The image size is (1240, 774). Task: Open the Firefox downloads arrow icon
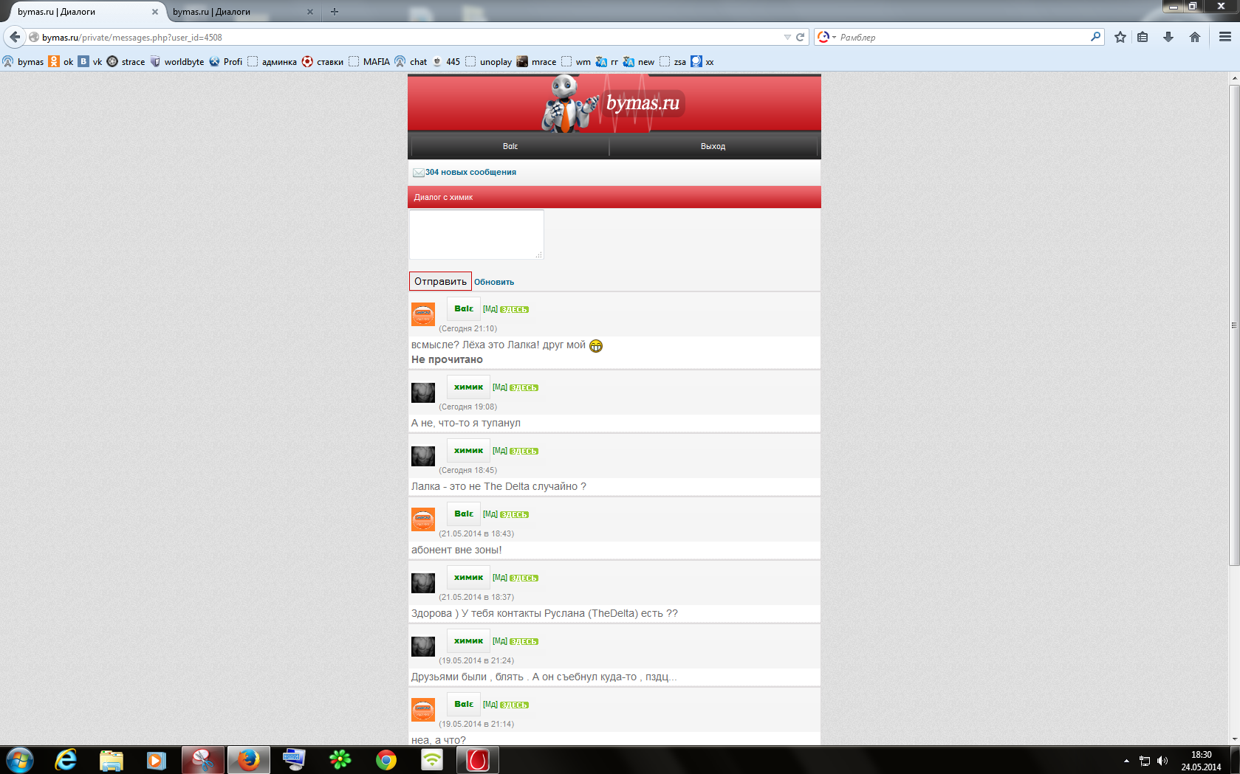[x=1168, y=37]
